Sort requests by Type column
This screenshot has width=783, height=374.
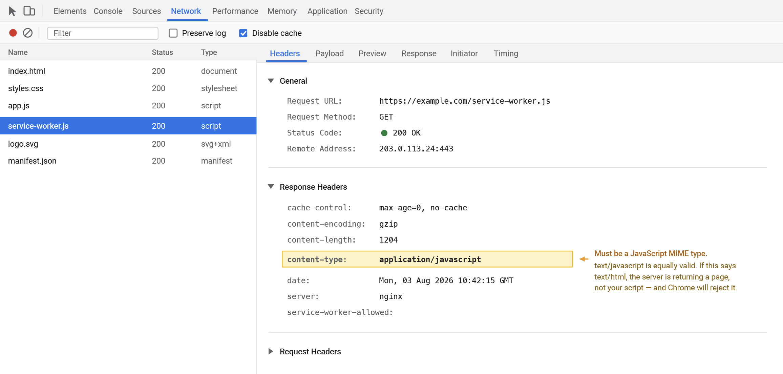(x=209, y=52)
